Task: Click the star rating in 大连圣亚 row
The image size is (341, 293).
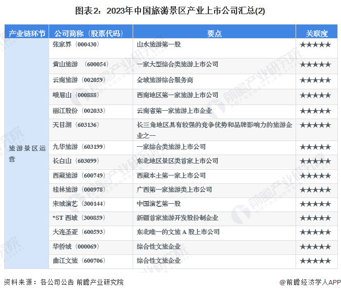Action: 315,232
